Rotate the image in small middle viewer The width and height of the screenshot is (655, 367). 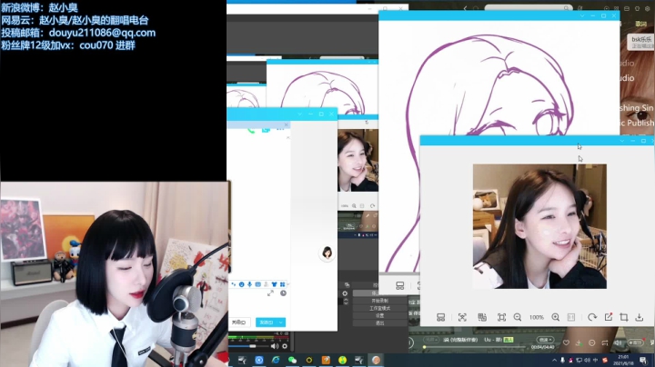pos(372,205)
